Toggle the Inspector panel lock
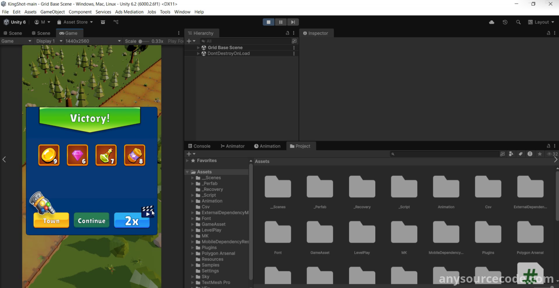Image resolution: width=559 pixels, height=288 pixels. (548, 33)
